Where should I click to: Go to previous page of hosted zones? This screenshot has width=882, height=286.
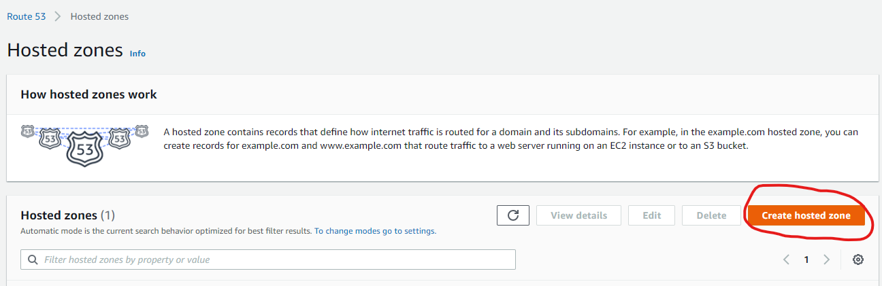787,260
